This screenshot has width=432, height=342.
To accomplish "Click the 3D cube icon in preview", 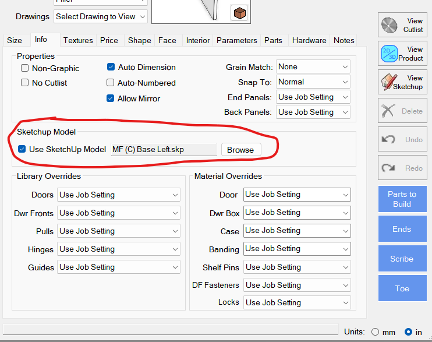I will (x=239, y=13).
